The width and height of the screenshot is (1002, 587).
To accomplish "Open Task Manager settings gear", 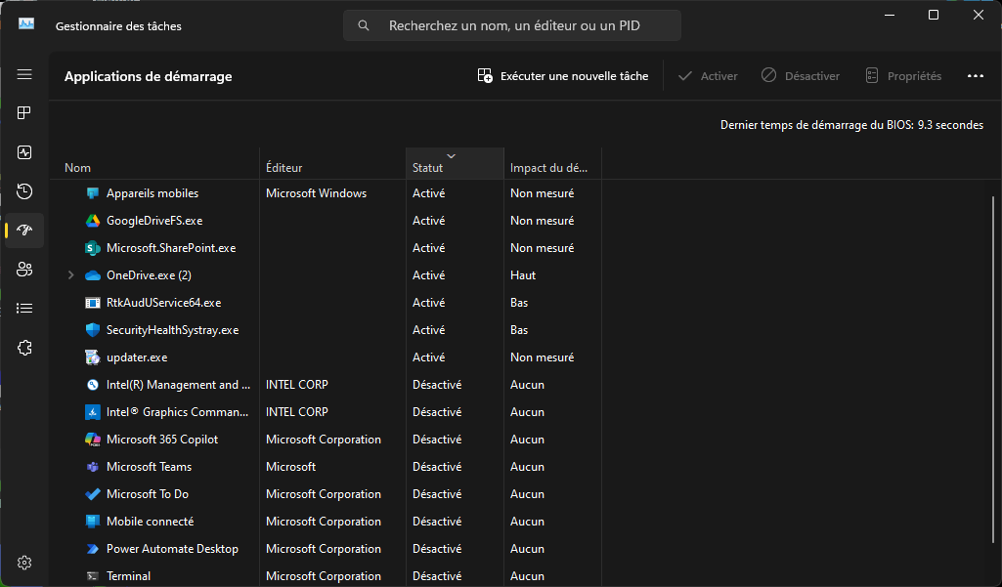I will (x=24, y=563).
